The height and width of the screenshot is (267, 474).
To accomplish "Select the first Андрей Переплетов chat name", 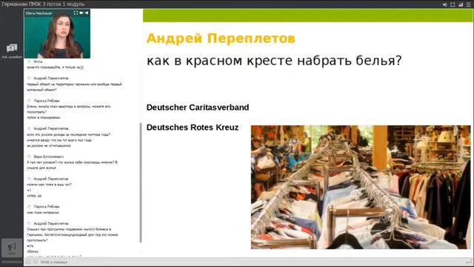I will point(51,79).
